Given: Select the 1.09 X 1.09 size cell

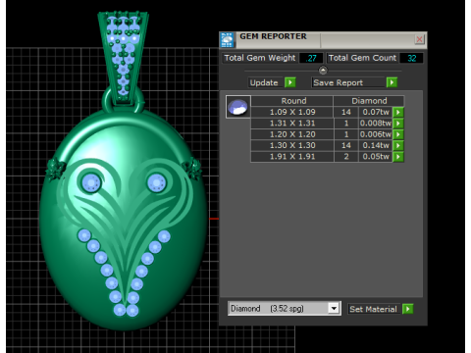Looking at the screenshot, I should coord(292,112).
